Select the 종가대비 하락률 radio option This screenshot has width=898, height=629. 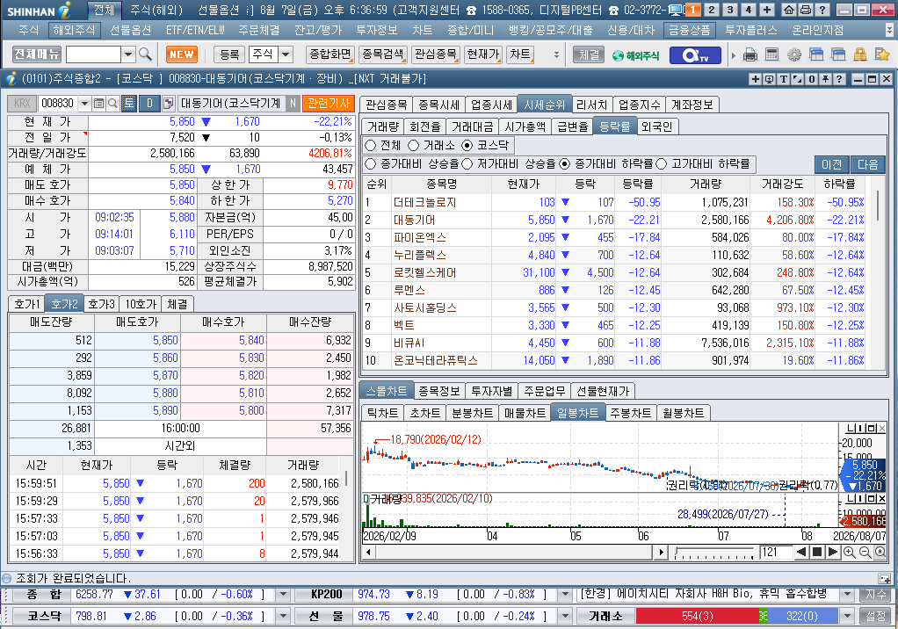[x=565, y=164]
